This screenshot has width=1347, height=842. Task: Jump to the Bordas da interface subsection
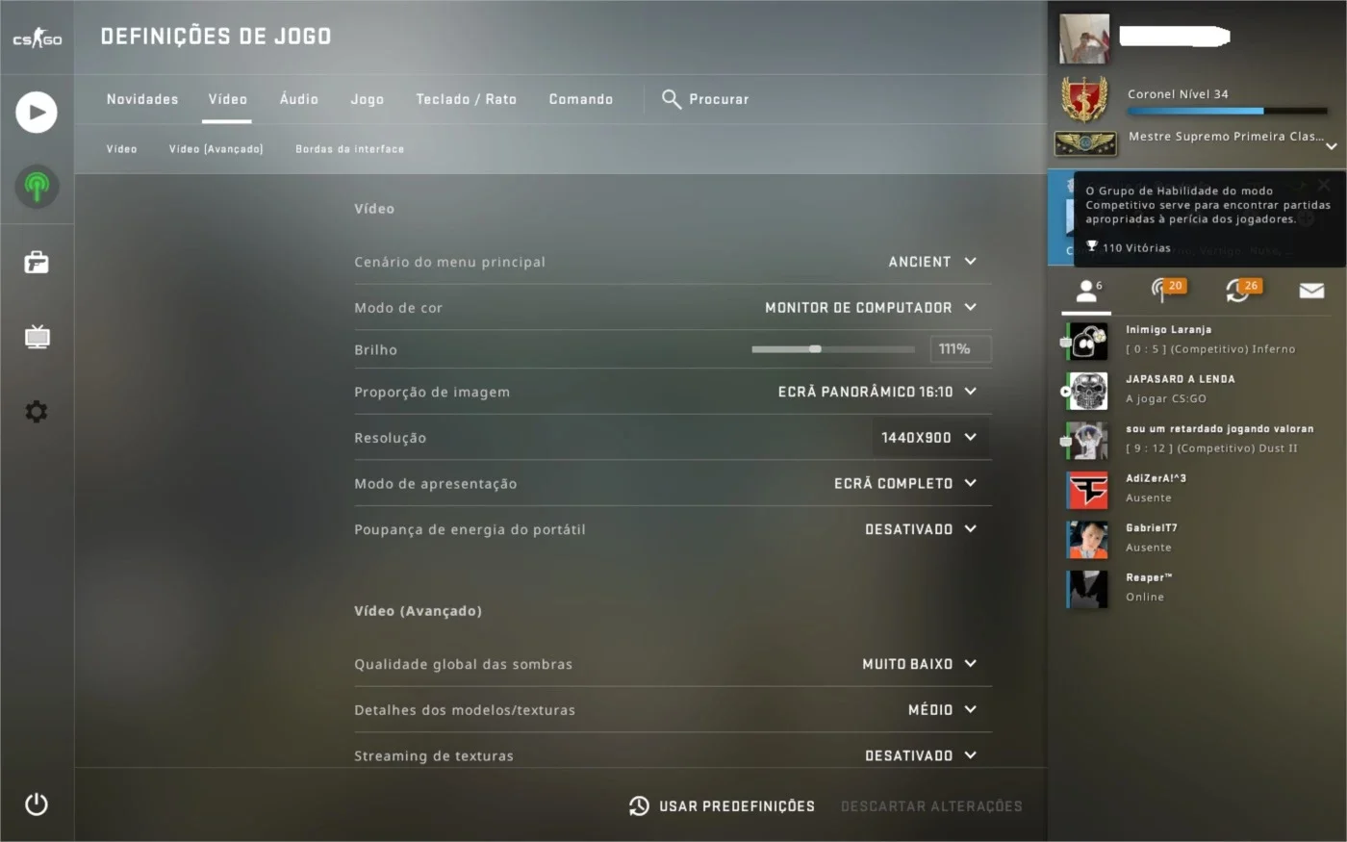(349, 149)
